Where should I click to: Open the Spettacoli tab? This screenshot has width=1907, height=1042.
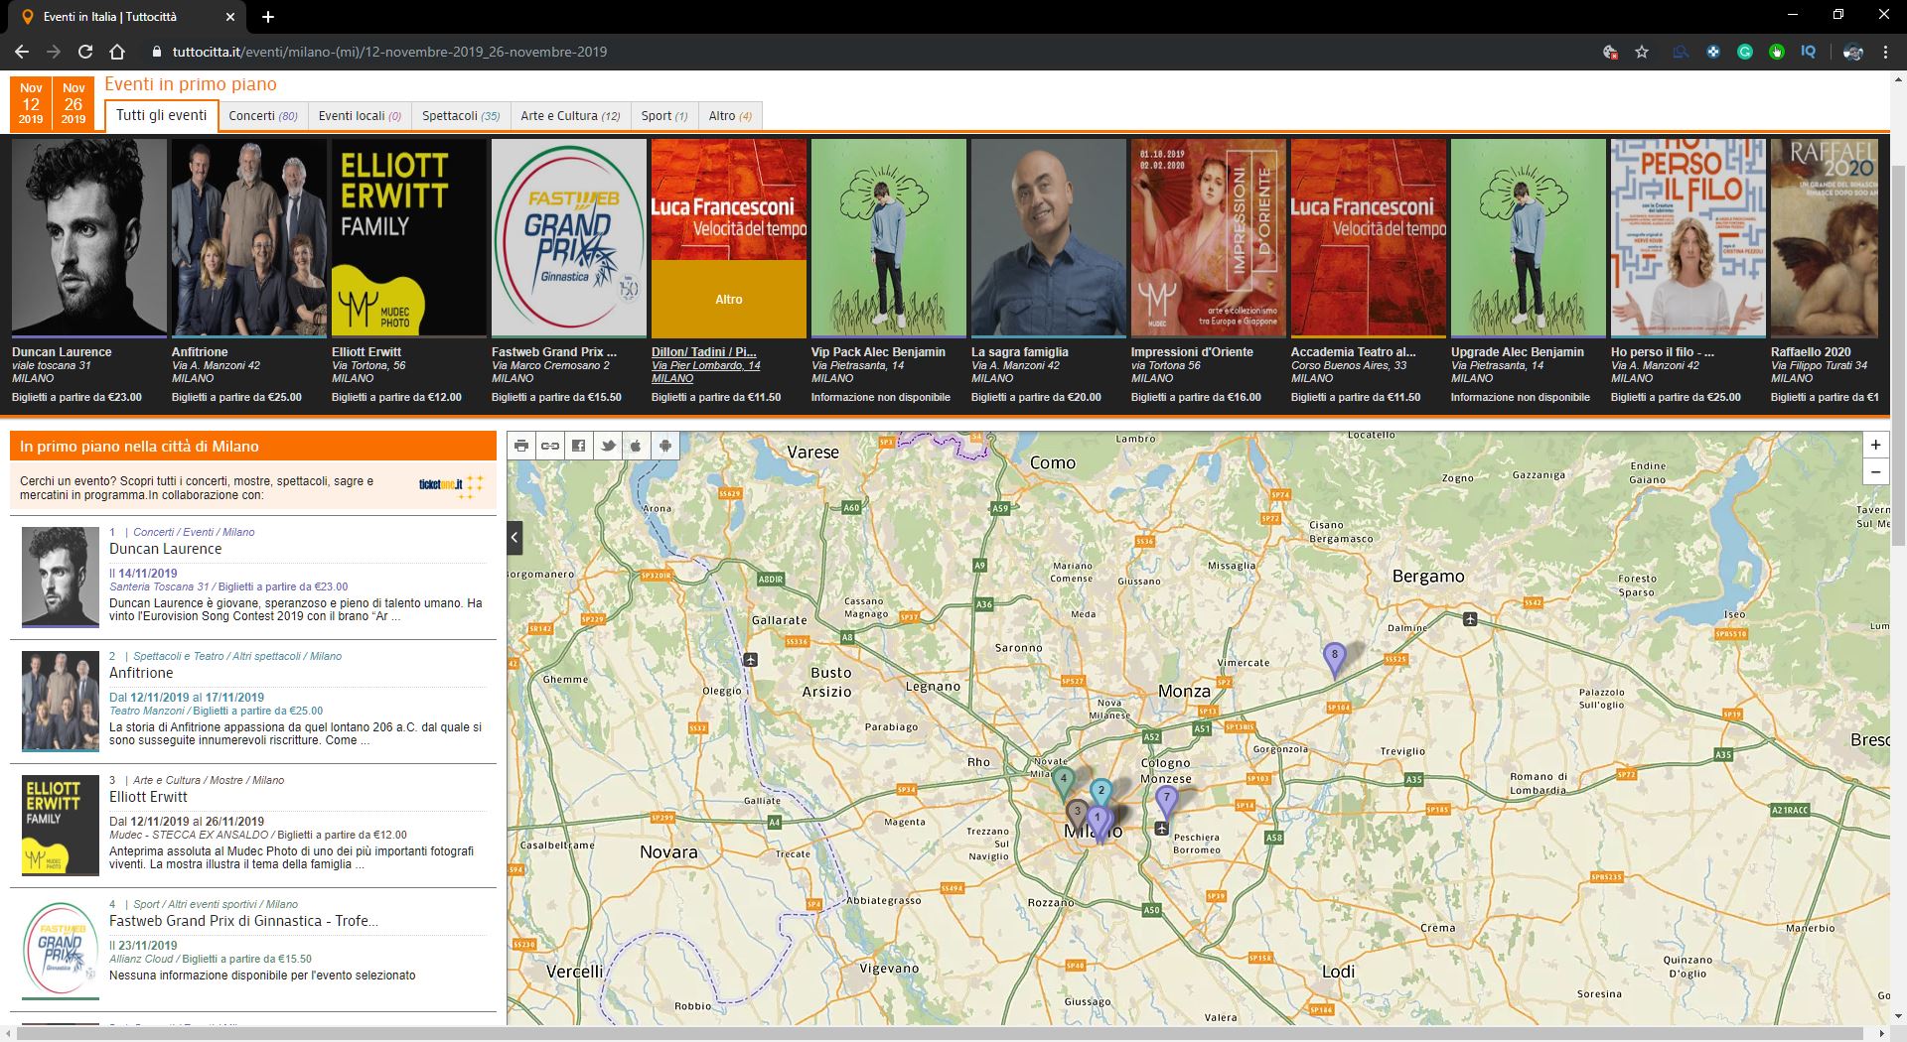460,116
